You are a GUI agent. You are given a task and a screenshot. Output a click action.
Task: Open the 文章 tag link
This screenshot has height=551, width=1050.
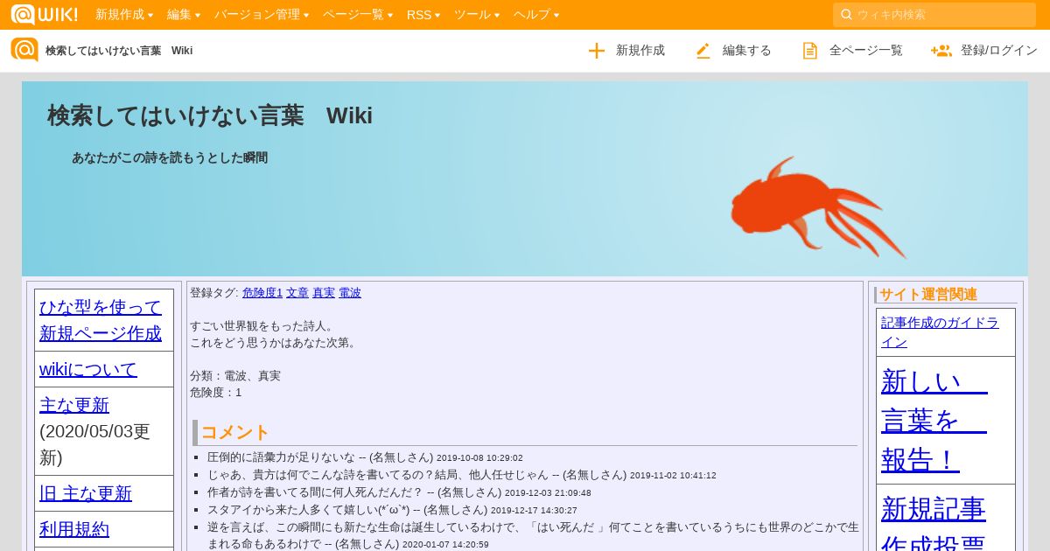tap(297, 293)
